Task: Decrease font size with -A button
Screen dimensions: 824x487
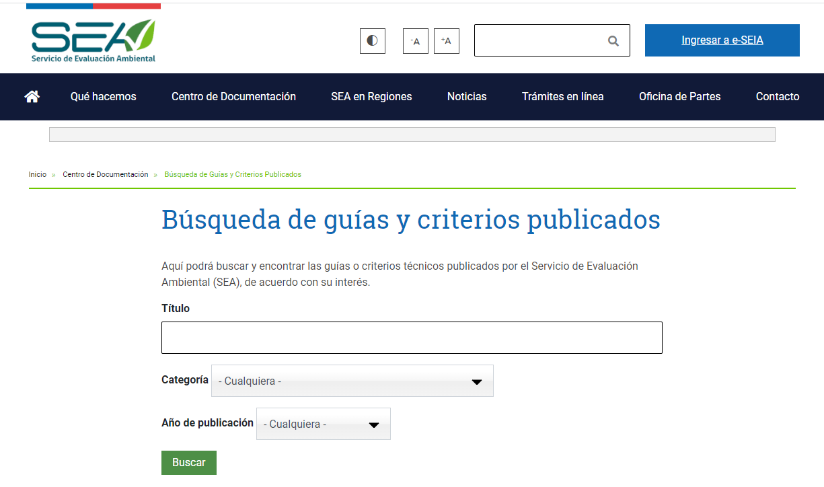Action: pyautogui.click(x=415, y=41)
